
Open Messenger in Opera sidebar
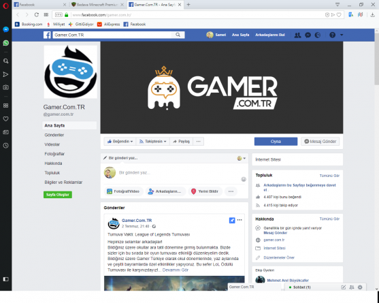pos(6,29)
